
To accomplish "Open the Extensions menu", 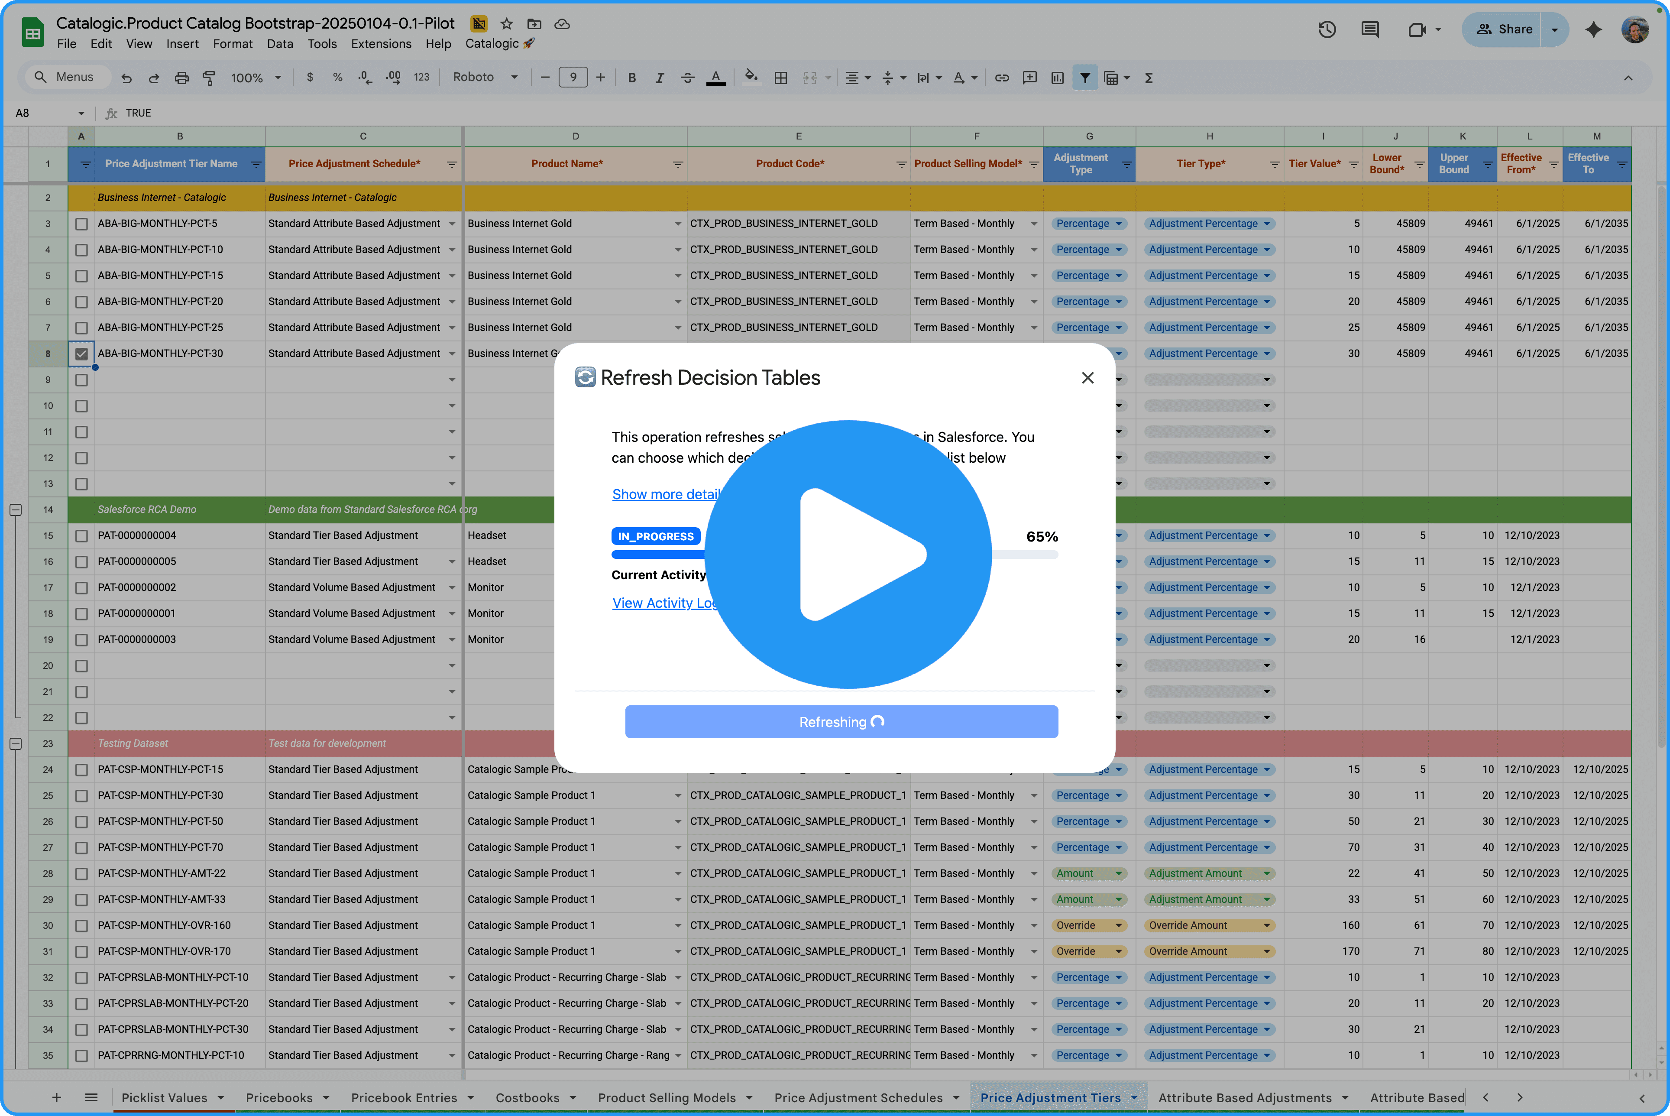I will 381,43.
